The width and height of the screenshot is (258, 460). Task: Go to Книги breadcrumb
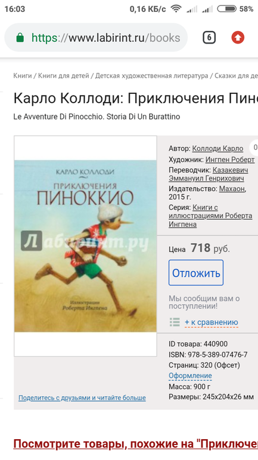[x=23, y=76]
